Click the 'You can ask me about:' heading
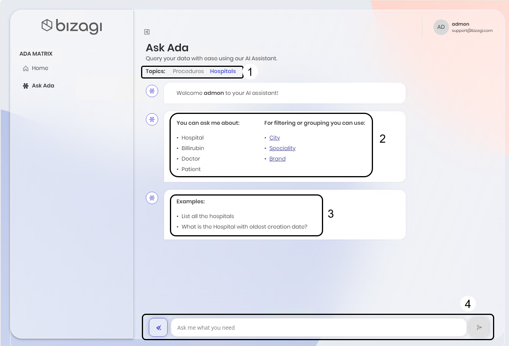The width and height of the screenshot is (509, 346). (x=208, y=123)
